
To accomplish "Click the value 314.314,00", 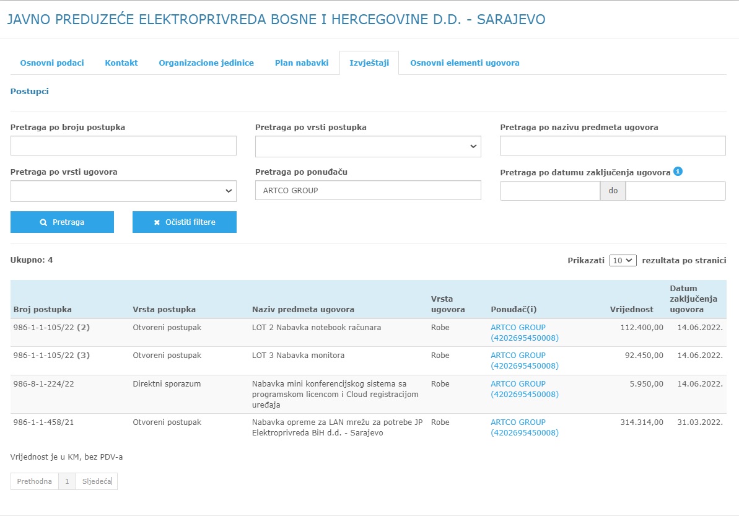I will [x=642, y=422].
